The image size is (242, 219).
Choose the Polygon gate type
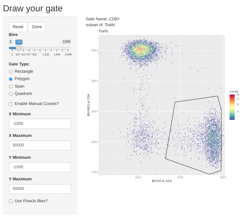click(x=11, y=79)
